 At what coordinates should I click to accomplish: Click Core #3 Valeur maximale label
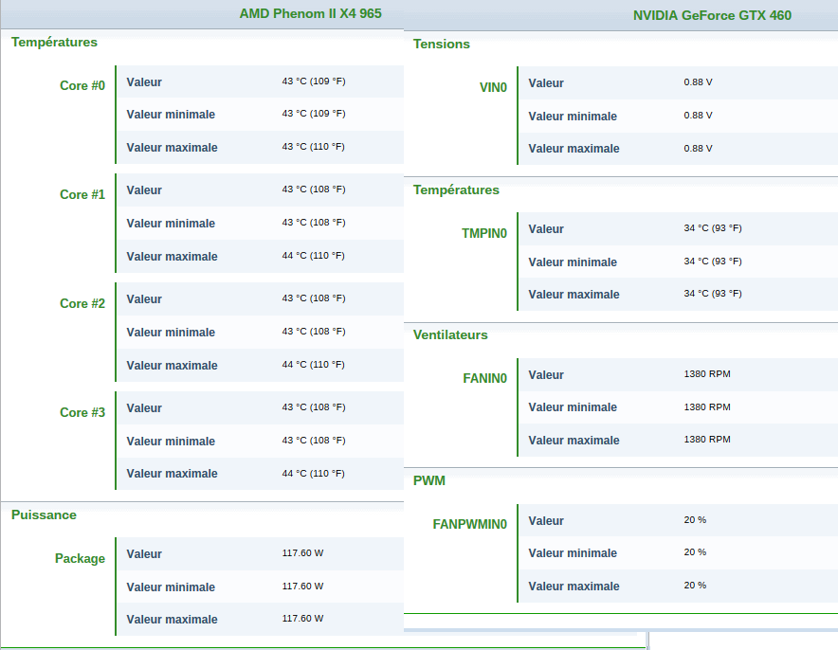coord(173,474)
